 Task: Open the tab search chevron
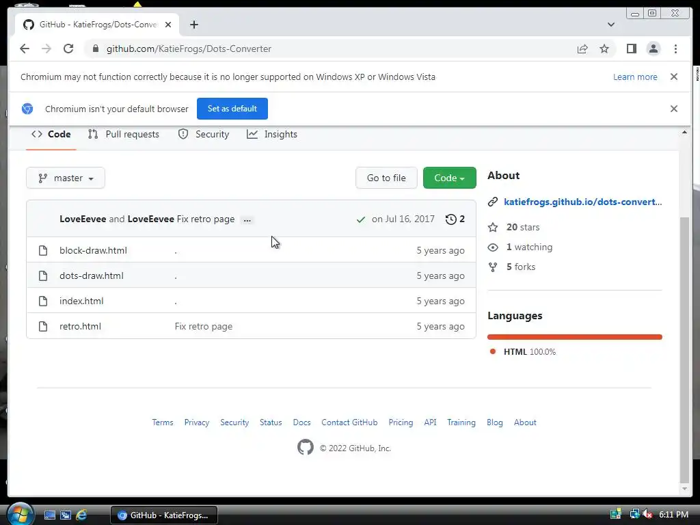click(x=611, y=25)
